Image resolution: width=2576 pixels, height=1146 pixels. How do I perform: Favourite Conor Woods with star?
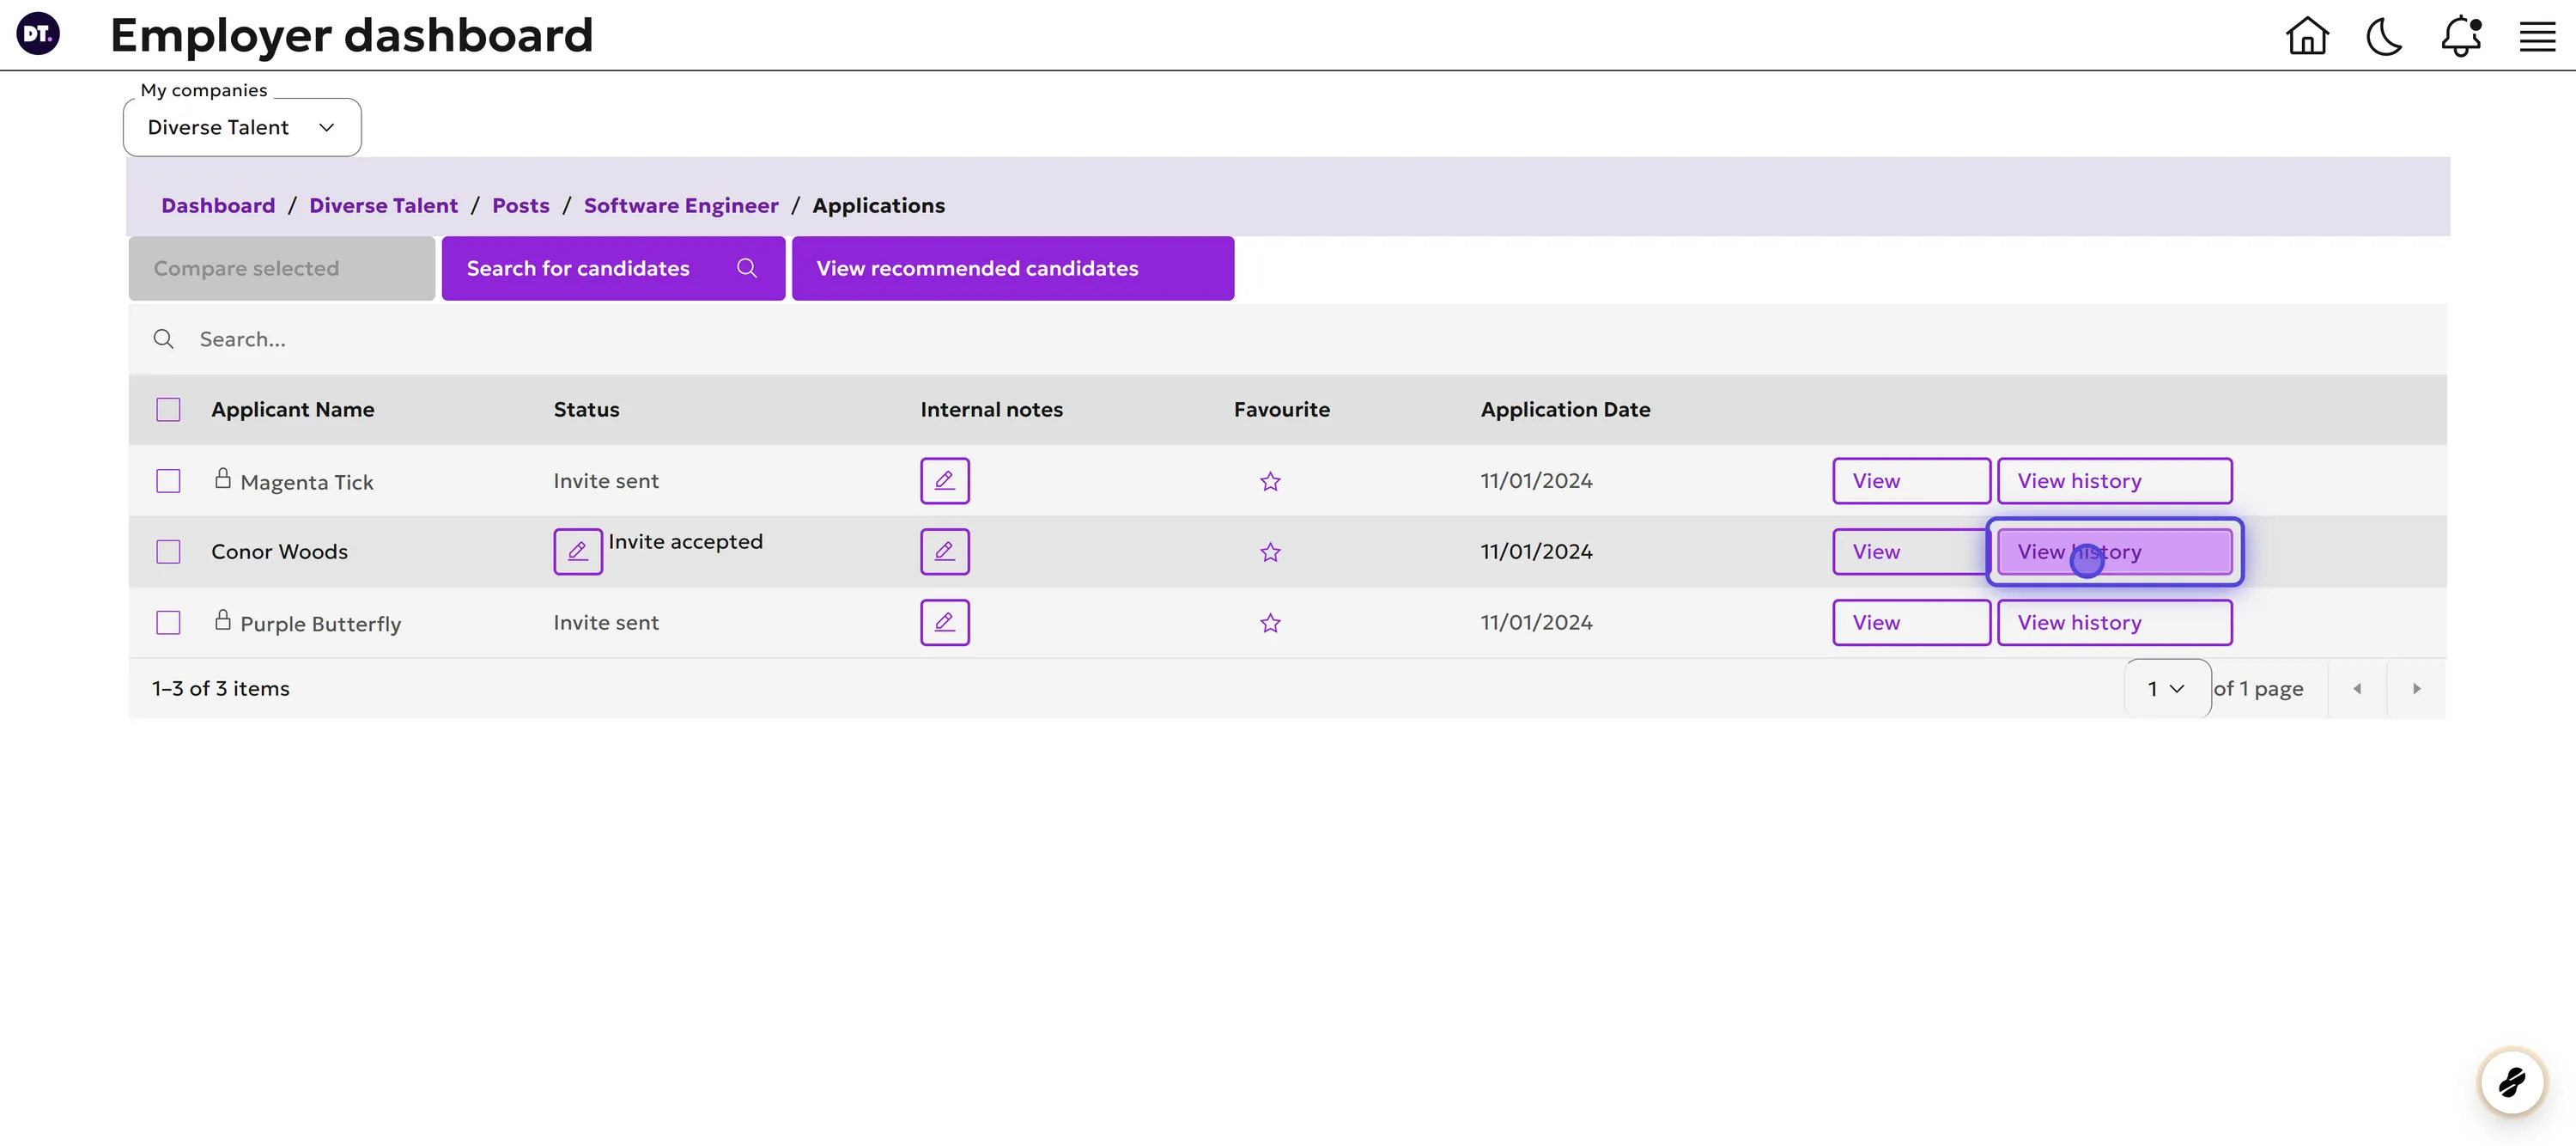[x=1270, y=552]
